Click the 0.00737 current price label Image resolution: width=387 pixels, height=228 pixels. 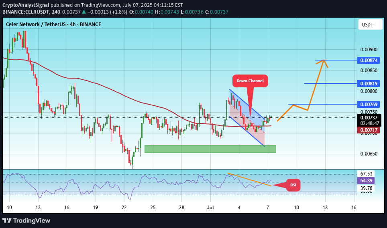tap(369, 118)
